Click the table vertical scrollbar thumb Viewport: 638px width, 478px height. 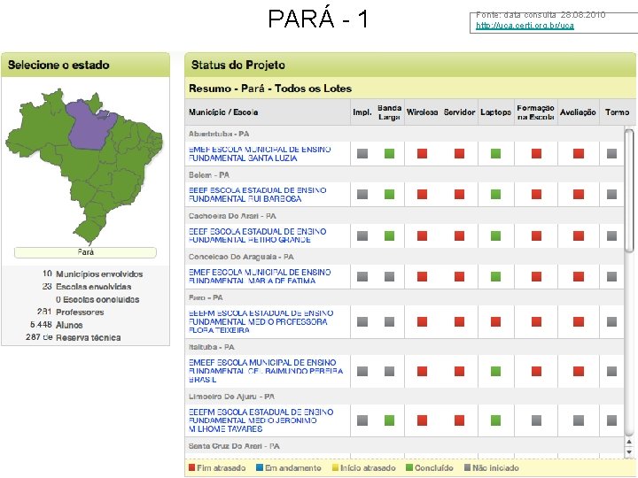point(629,190)
